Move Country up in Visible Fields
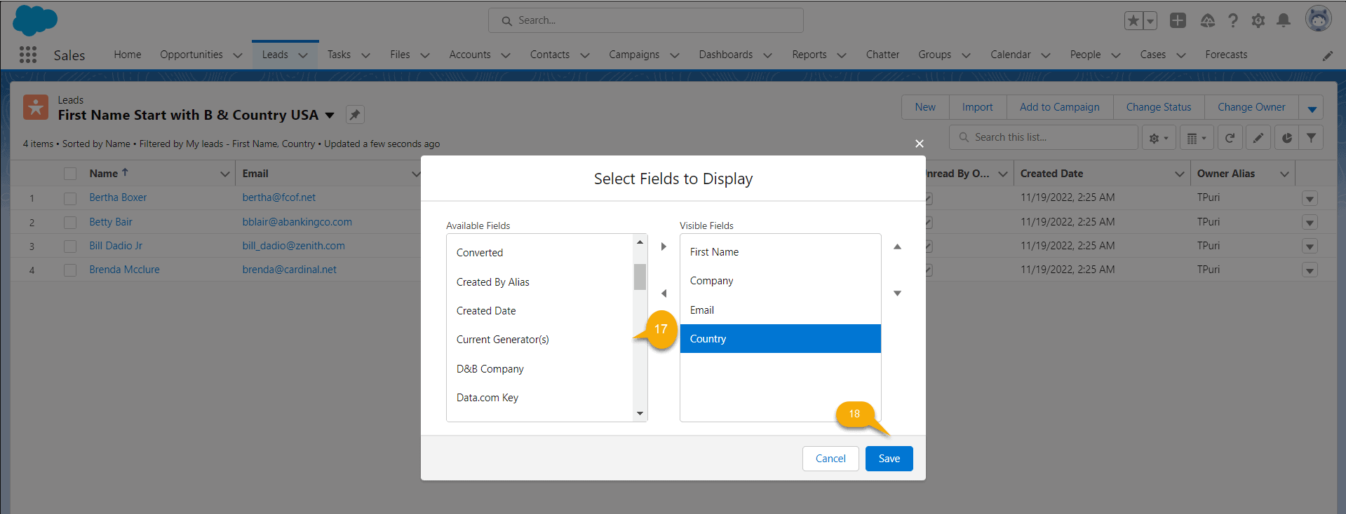1346x514 pixels. [897, 246]
